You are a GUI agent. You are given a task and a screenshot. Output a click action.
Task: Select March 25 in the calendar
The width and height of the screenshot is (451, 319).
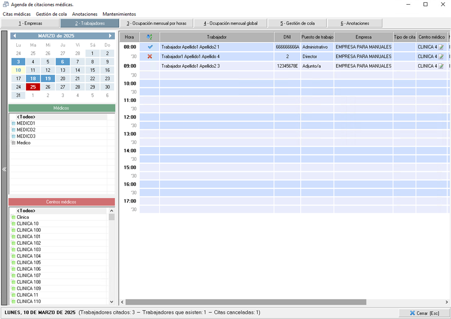click(x=33, y=87)
